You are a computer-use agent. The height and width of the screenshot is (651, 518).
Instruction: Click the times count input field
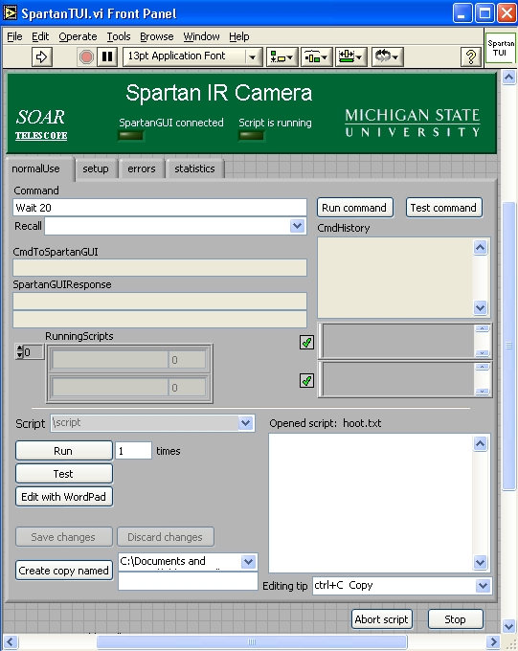(133, 451)
